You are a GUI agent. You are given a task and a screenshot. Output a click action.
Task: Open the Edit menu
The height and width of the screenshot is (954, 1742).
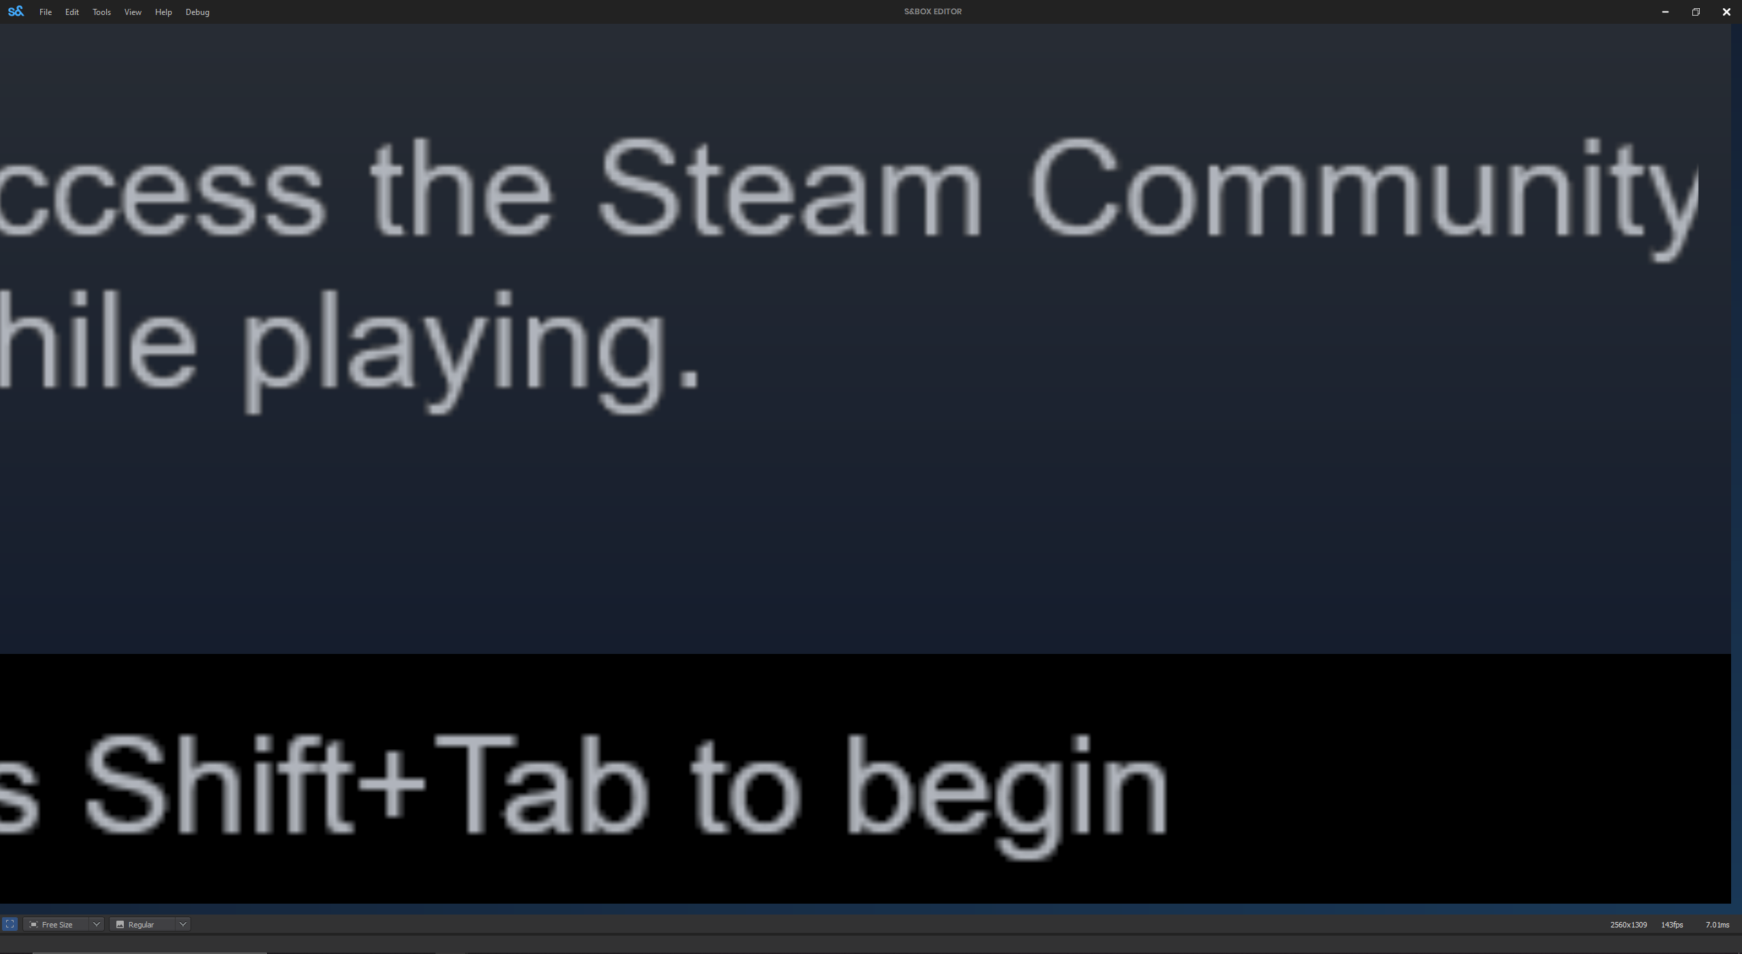[x=72, y=12]
